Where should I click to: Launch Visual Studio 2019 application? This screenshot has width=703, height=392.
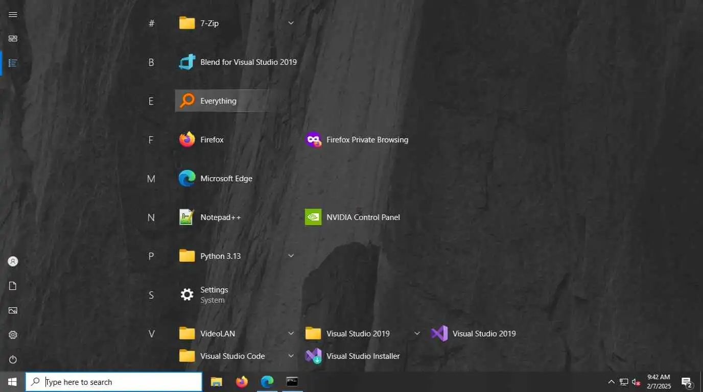click(490, 334)
